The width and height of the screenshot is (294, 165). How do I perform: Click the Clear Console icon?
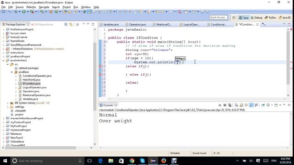[236, 105]
